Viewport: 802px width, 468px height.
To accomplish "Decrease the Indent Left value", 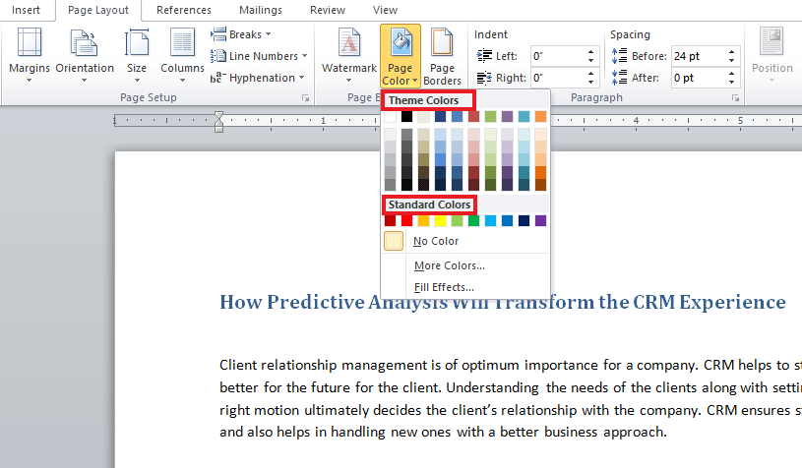I will click(590, 60).
